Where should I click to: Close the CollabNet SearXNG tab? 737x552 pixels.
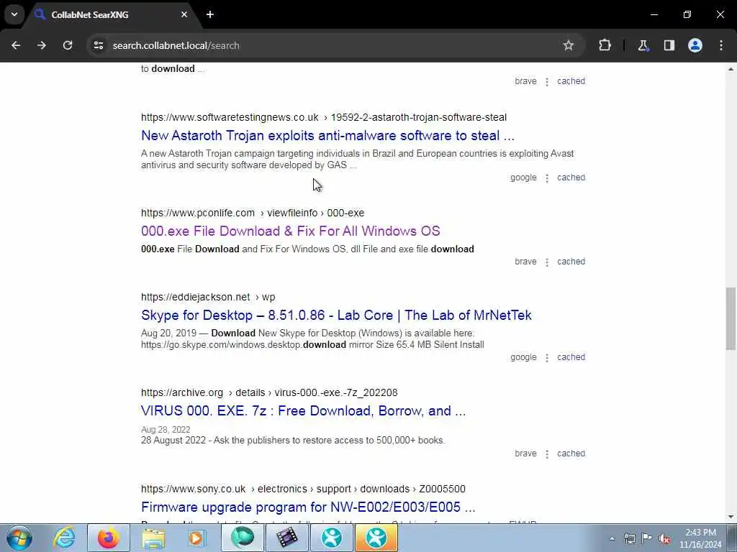click(184, 14)
